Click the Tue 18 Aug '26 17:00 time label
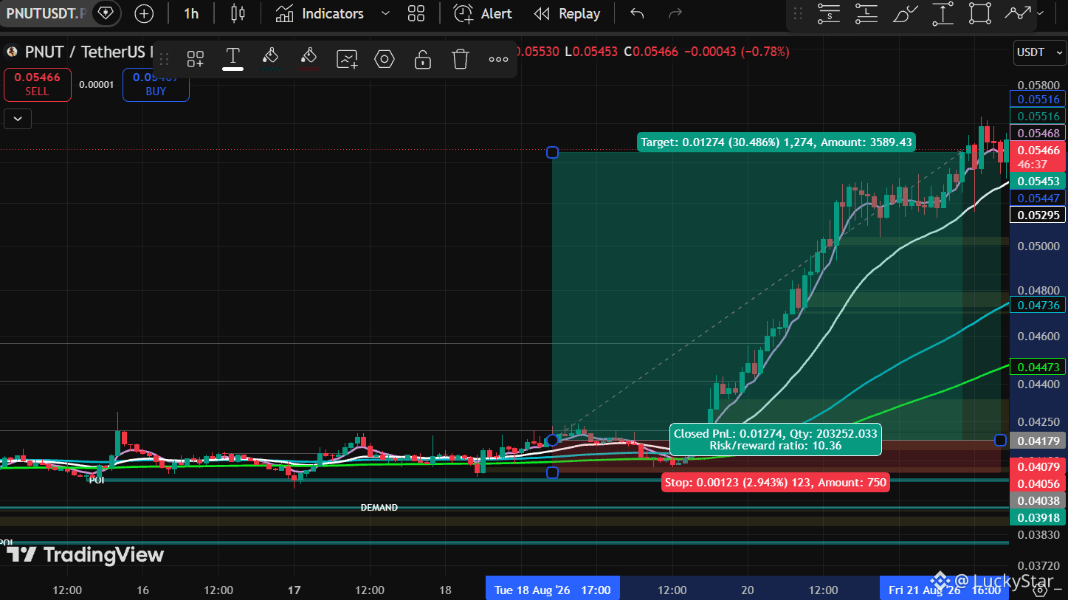1068x600 pixels. click(x=552, y=590)
